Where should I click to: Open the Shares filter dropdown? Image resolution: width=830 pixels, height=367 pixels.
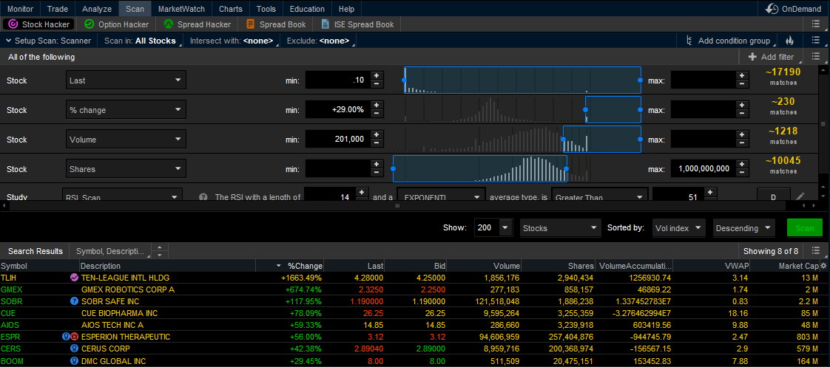point(126,169)
